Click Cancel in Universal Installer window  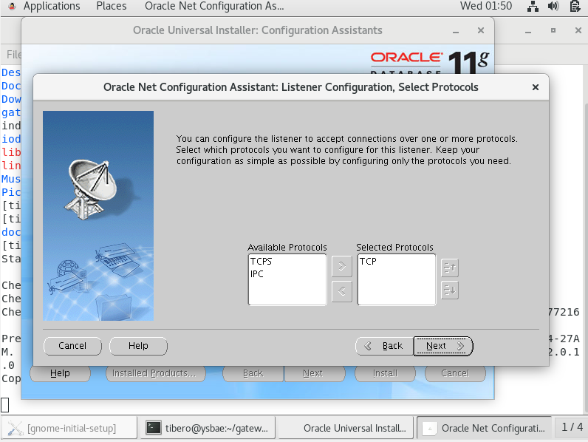[x=455, y=373]
